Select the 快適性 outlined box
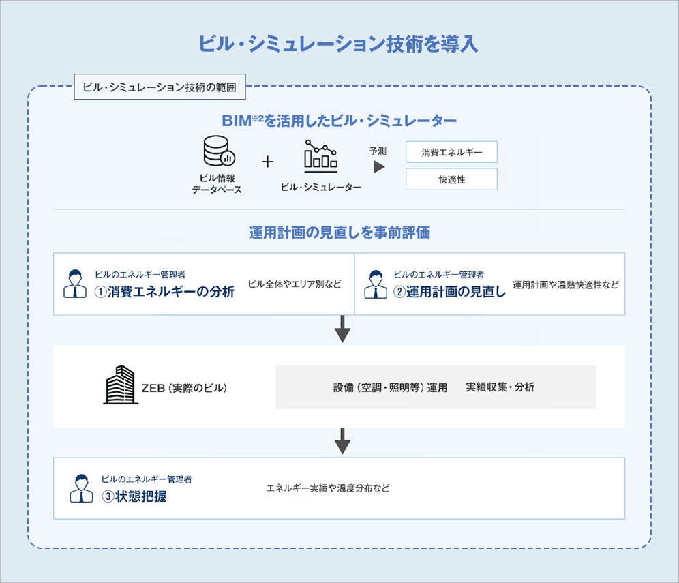 point(451,179)
